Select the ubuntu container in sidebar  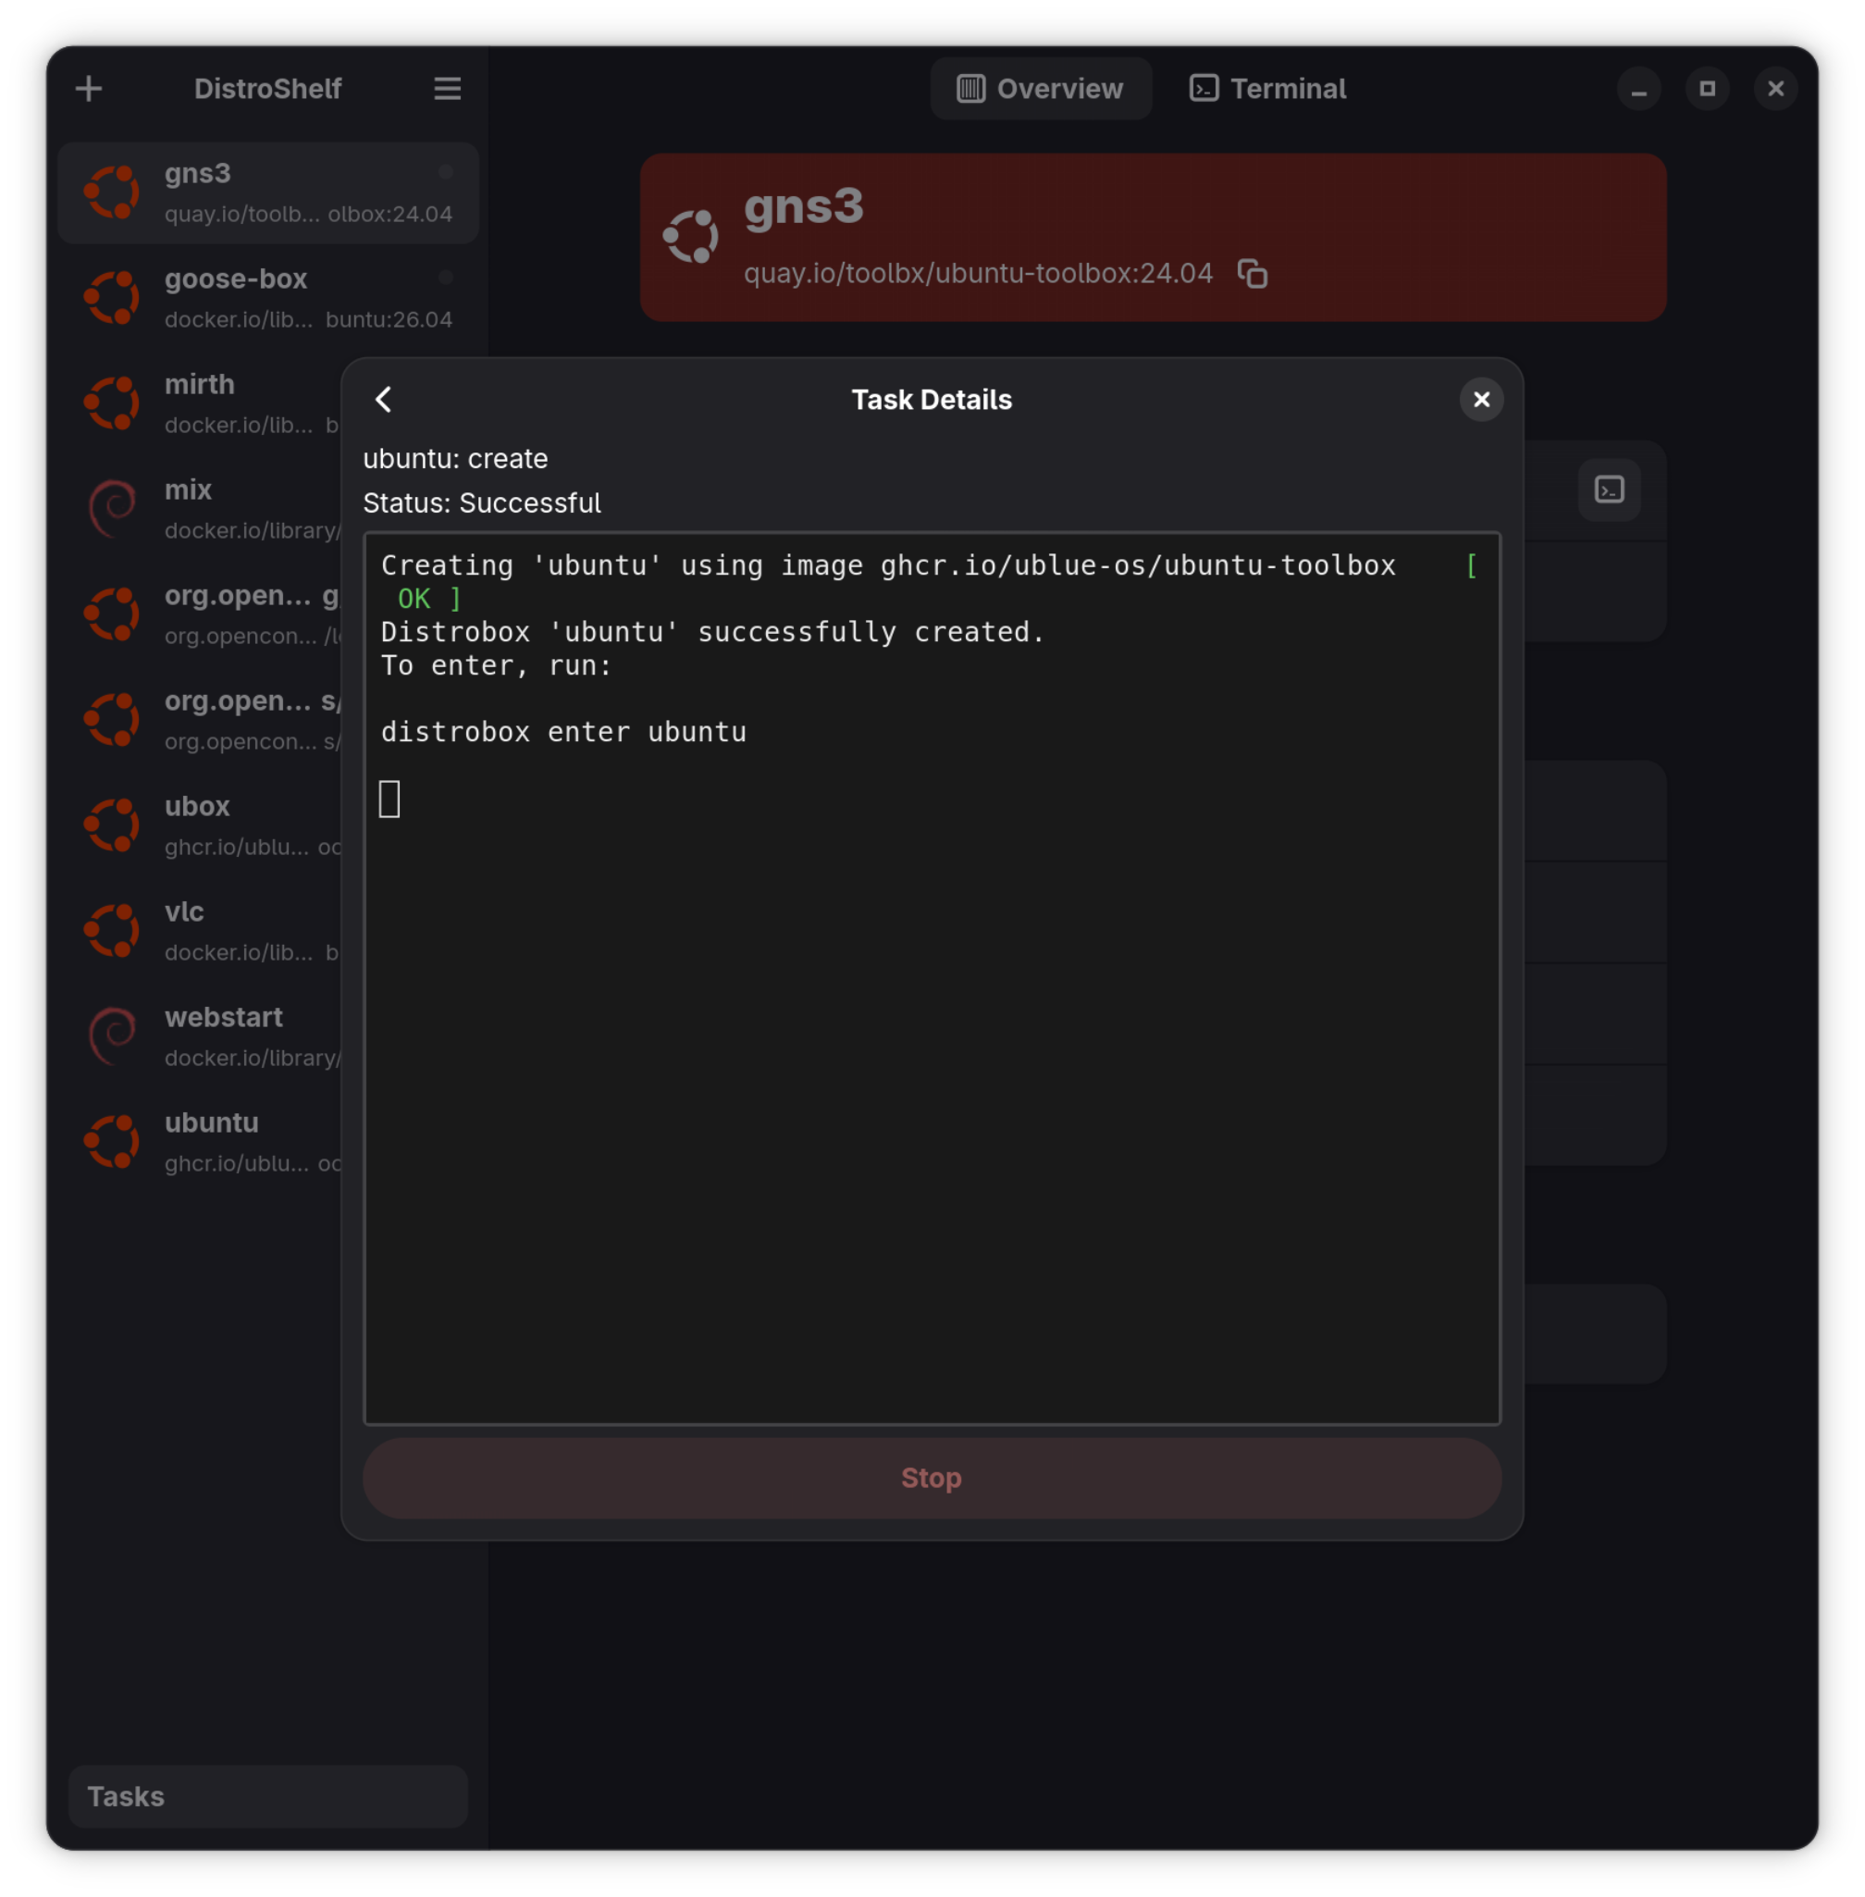coord(201,1143)
